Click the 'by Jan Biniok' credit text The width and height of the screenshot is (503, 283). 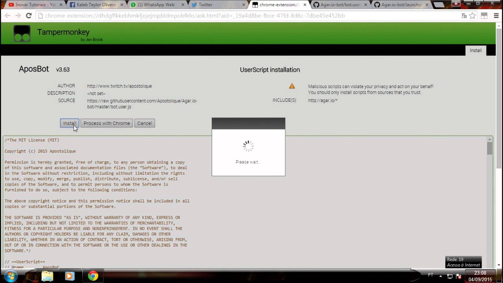92,40
